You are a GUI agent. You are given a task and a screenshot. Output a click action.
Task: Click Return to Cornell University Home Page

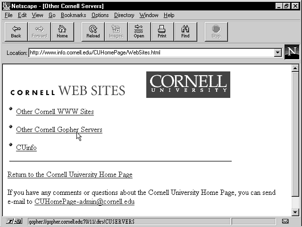[70, 175]
